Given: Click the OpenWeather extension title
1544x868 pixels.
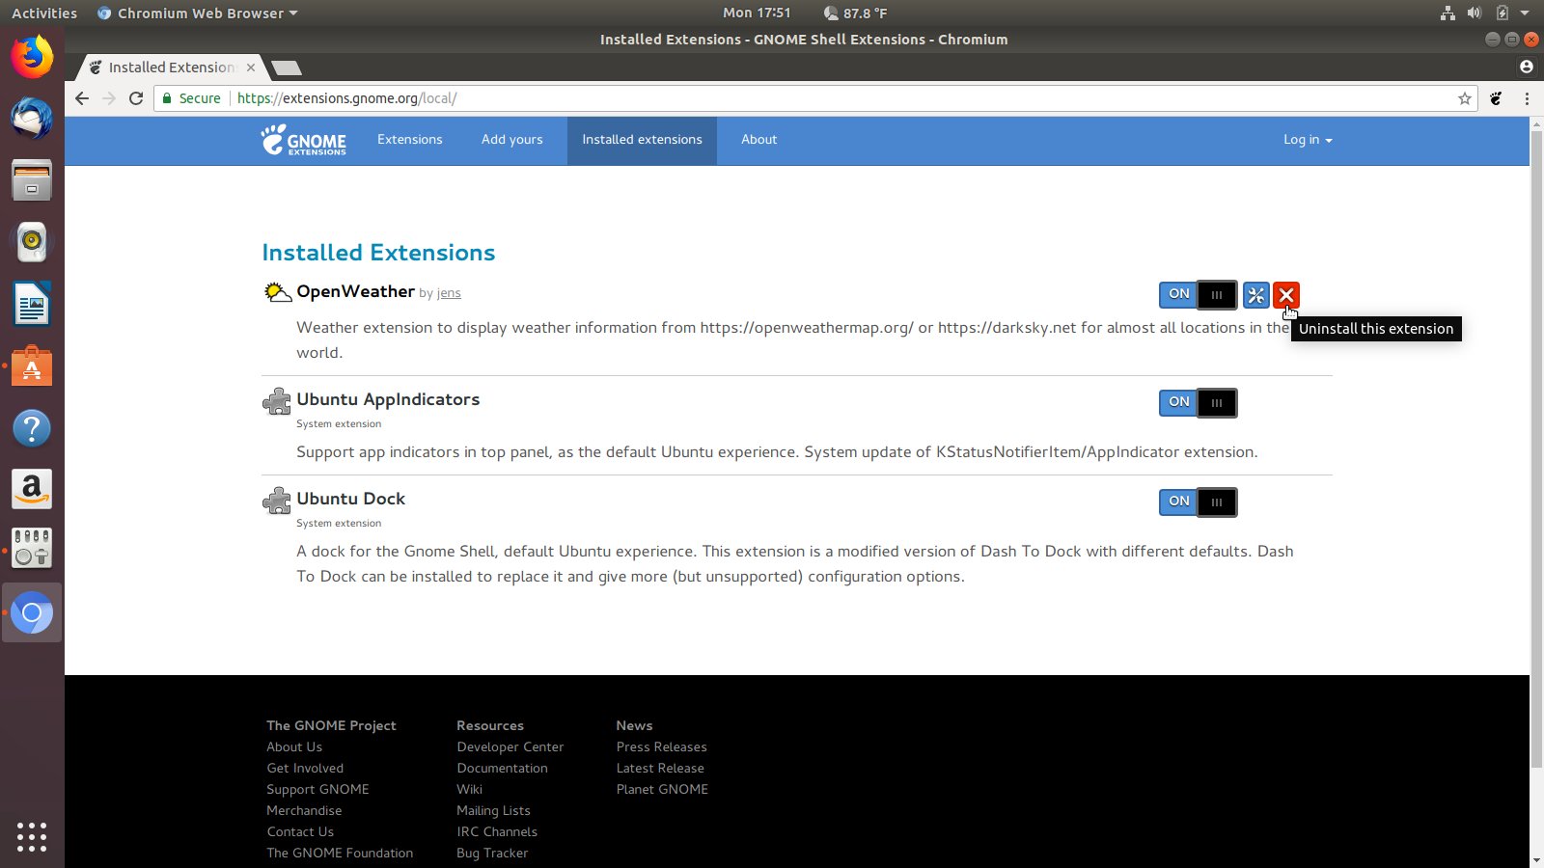Looking at the screenshot, I should (x=355, y=291).
